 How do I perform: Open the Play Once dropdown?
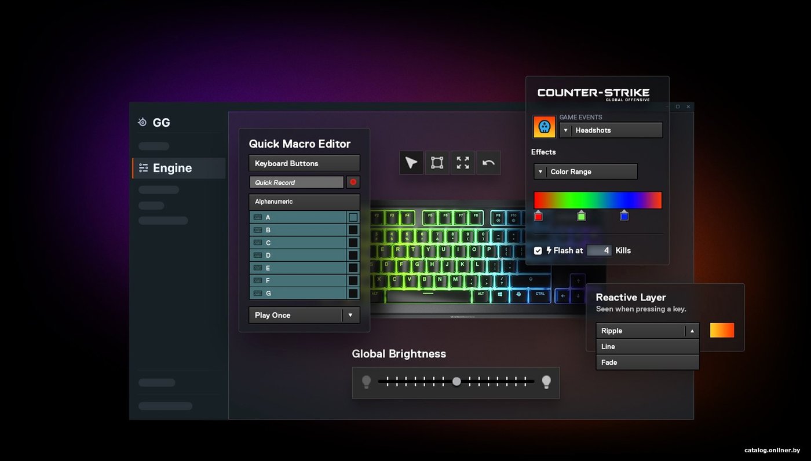pos(304,315)
